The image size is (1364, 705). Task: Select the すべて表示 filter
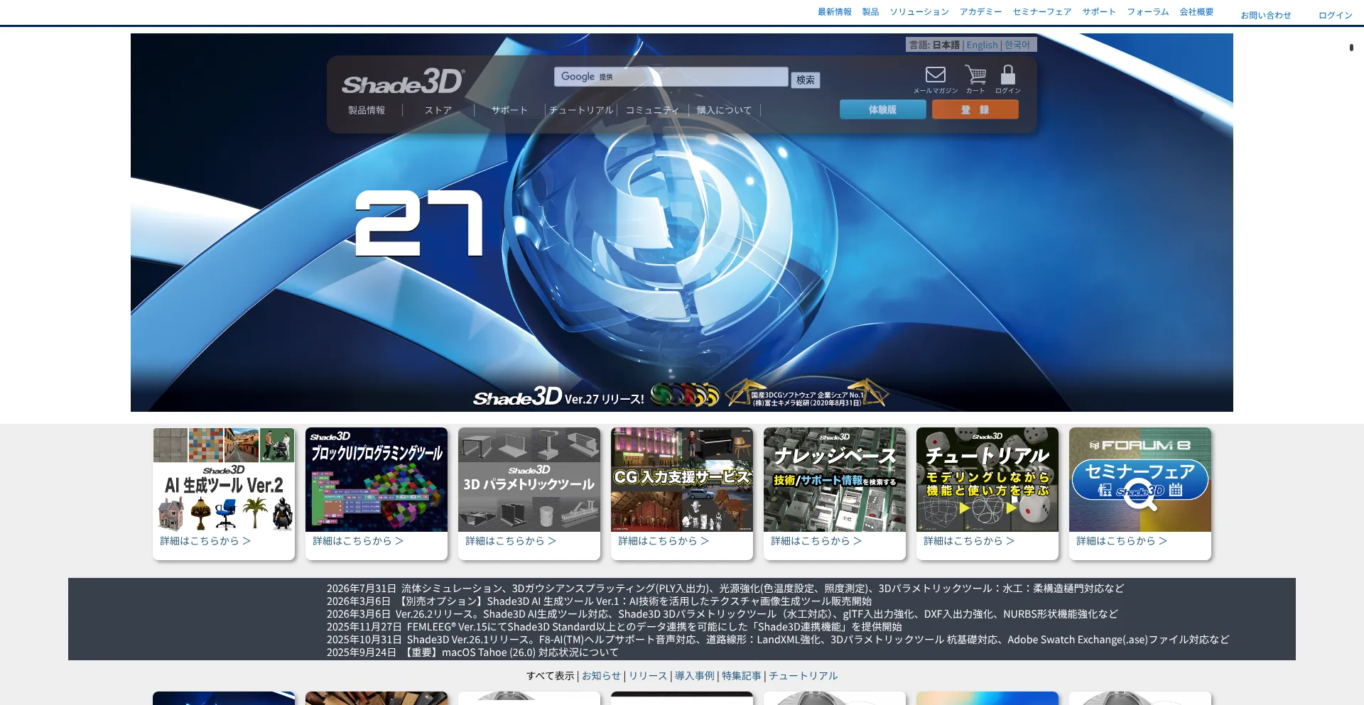tap(550, 676)
